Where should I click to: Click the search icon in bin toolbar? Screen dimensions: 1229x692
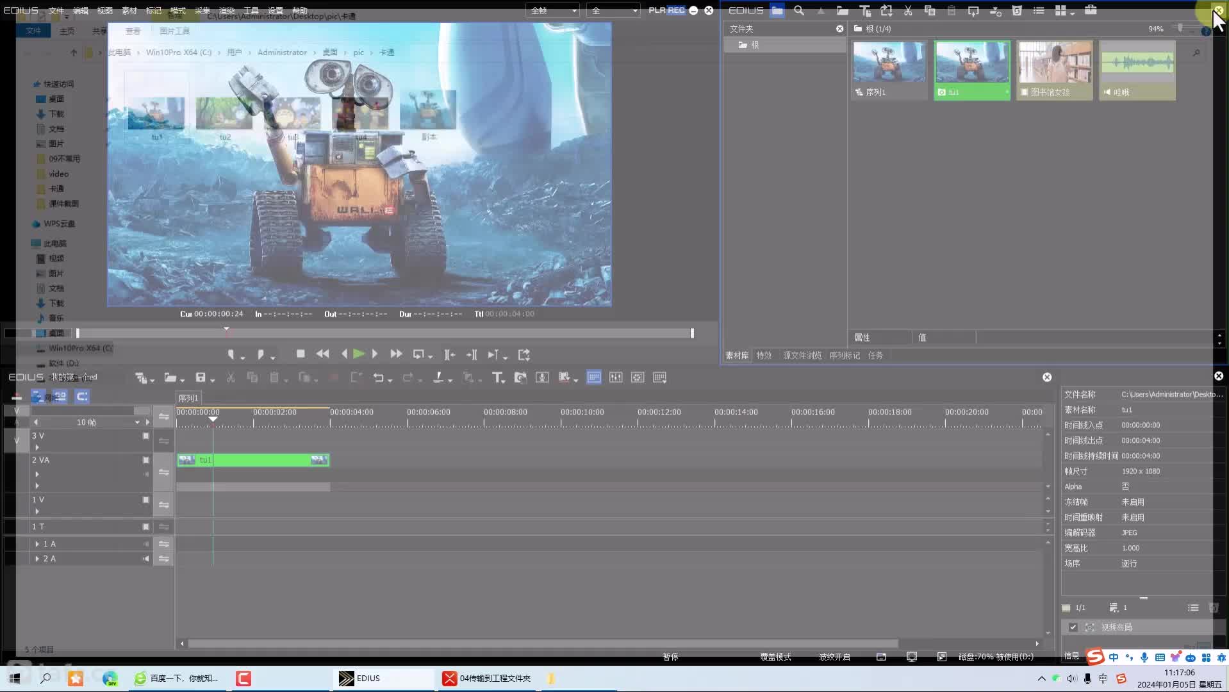tap(799, 10)
